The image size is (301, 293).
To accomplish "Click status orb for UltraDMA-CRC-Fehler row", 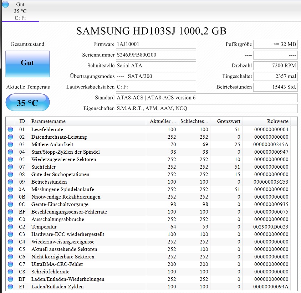I will point(10,264).
